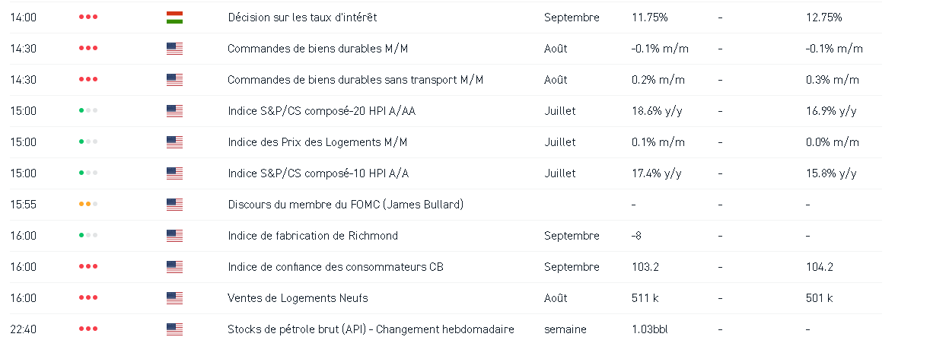
Task: Open Stocks de pétrole brut (API) event
Action: point(371,329)
